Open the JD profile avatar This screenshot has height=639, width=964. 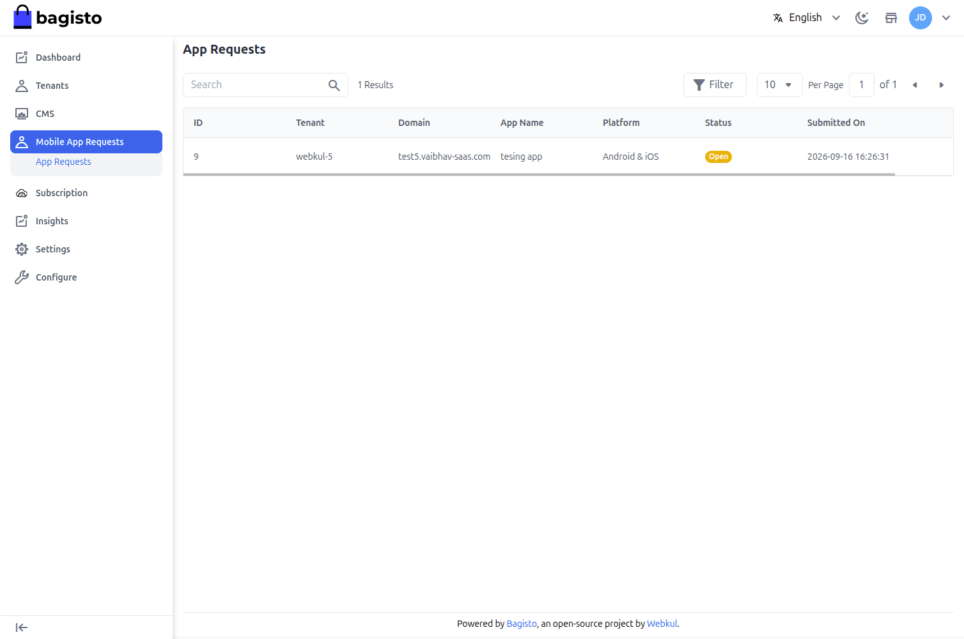921,18
